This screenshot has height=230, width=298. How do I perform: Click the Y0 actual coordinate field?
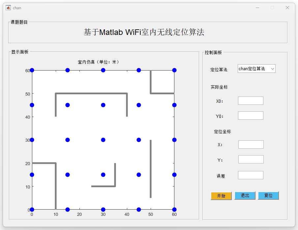pyautogui.click(x=251, y=116)
